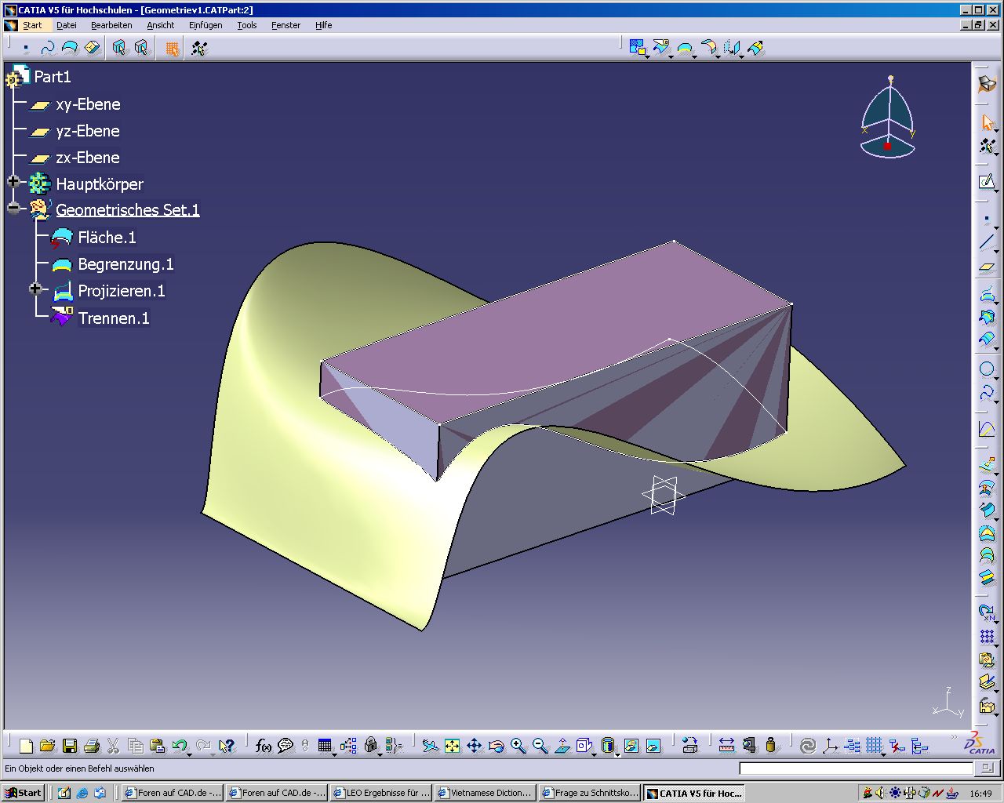The image size is (1004, 803).
Task: Switch to LEO Ergebnisse taskbar window
Action: tap(382, 793)
